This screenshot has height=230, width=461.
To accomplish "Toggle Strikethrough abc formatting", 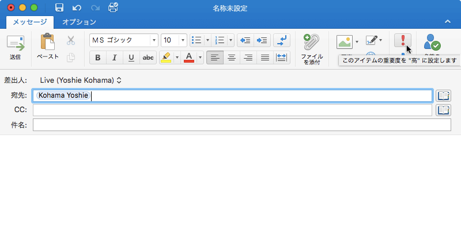I will click(148, 58).
